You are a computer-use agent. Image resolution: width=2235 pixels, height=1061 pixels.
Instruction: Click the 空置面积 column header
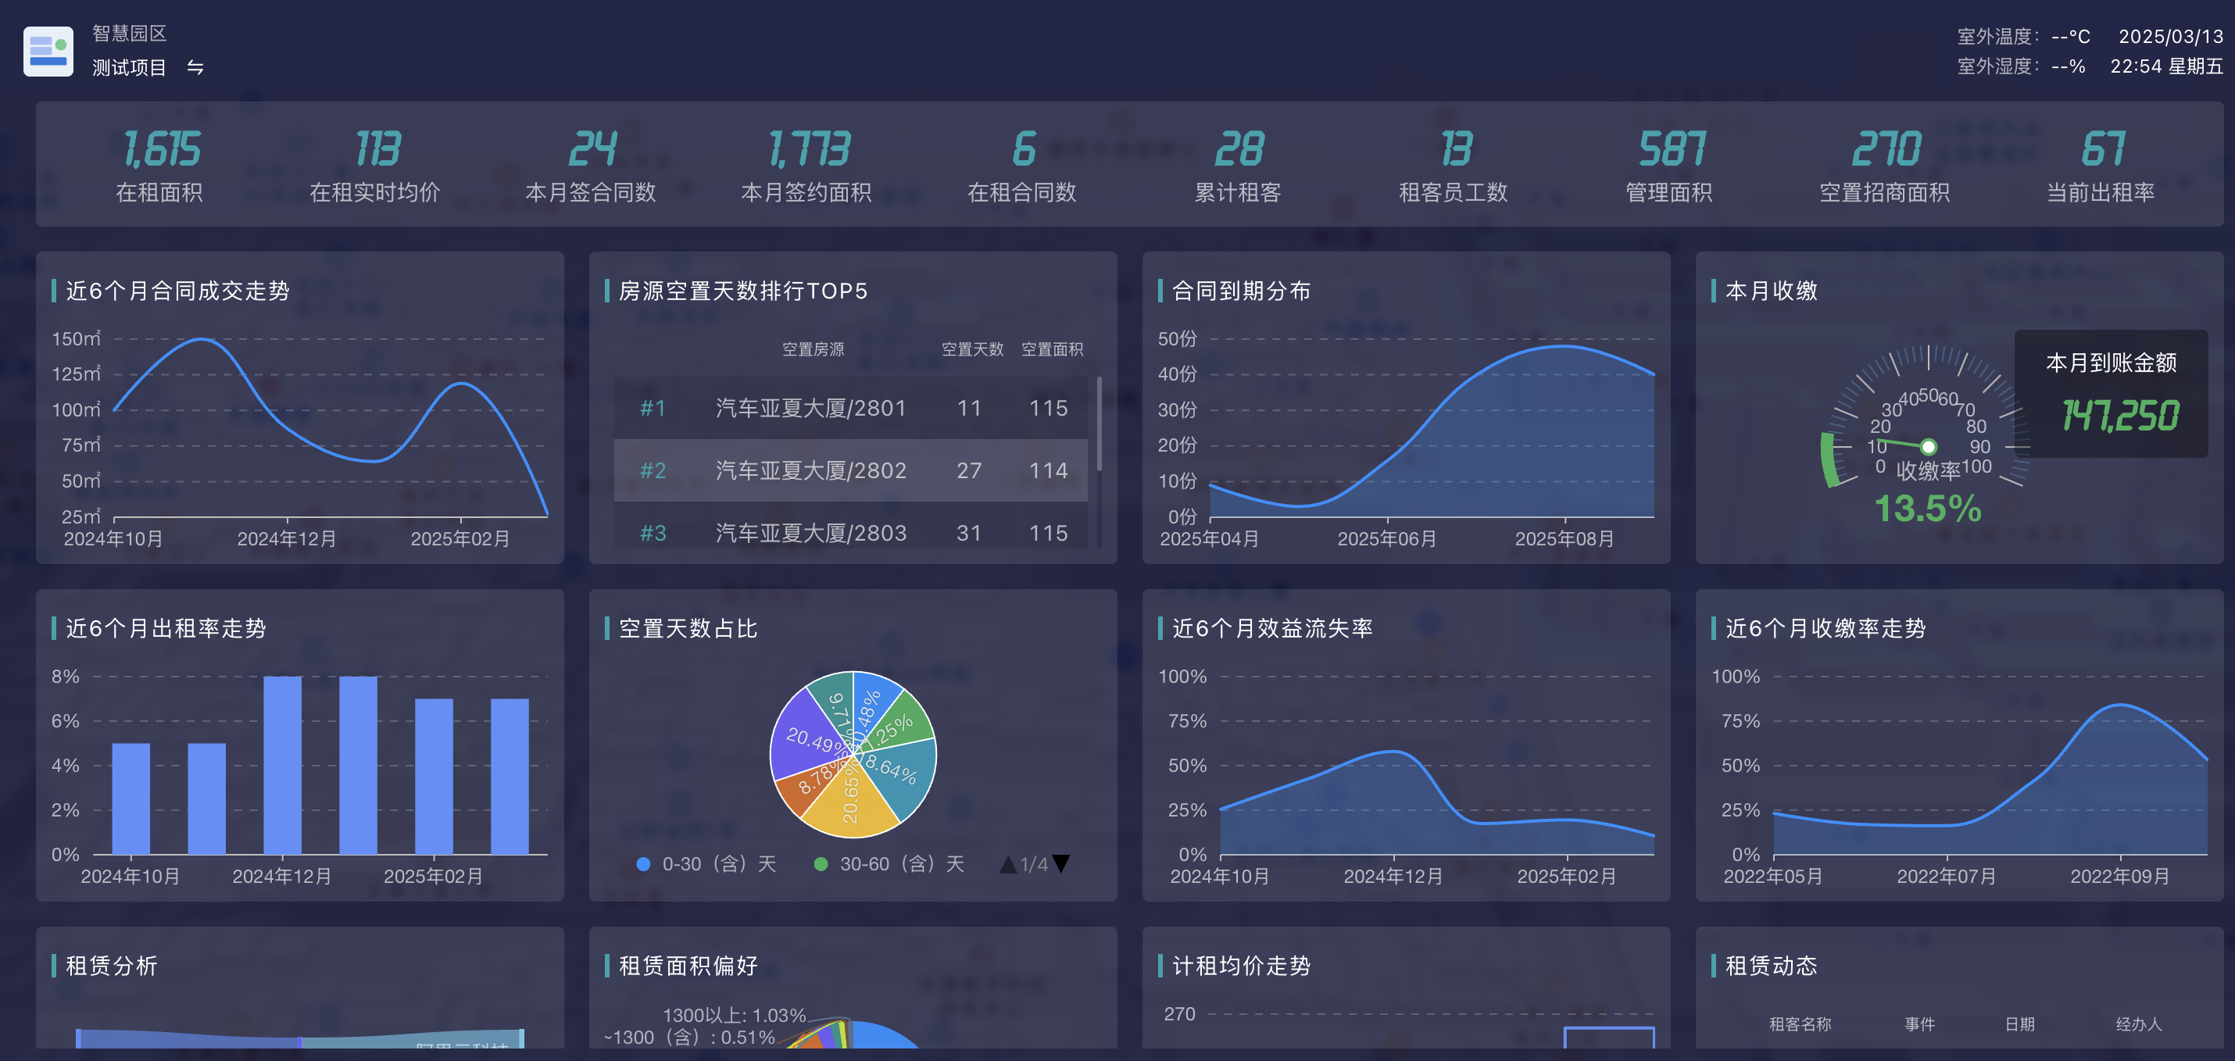pyautogui.click(x=1053, y=348)
